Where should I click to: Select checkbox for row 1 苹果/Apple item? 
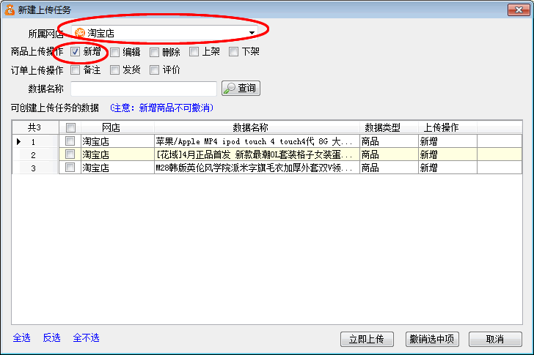(x=70, y=141)
